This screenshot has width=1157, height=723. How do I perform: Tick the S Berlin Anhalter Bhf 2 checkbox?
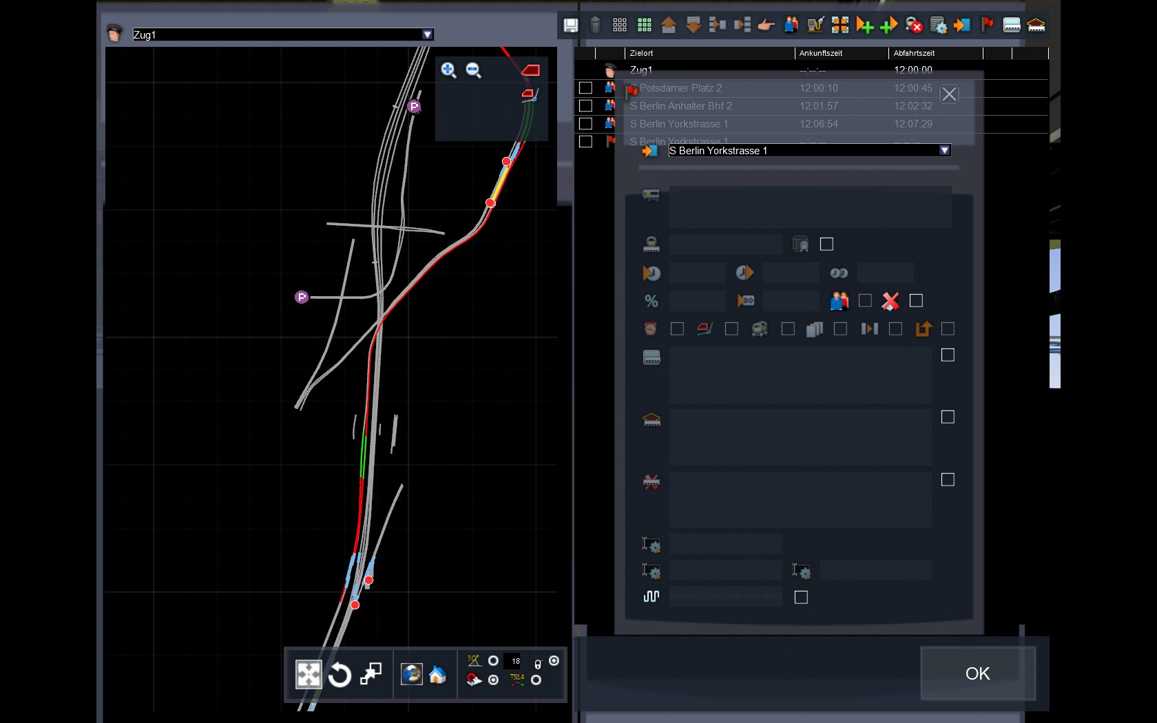585,106
